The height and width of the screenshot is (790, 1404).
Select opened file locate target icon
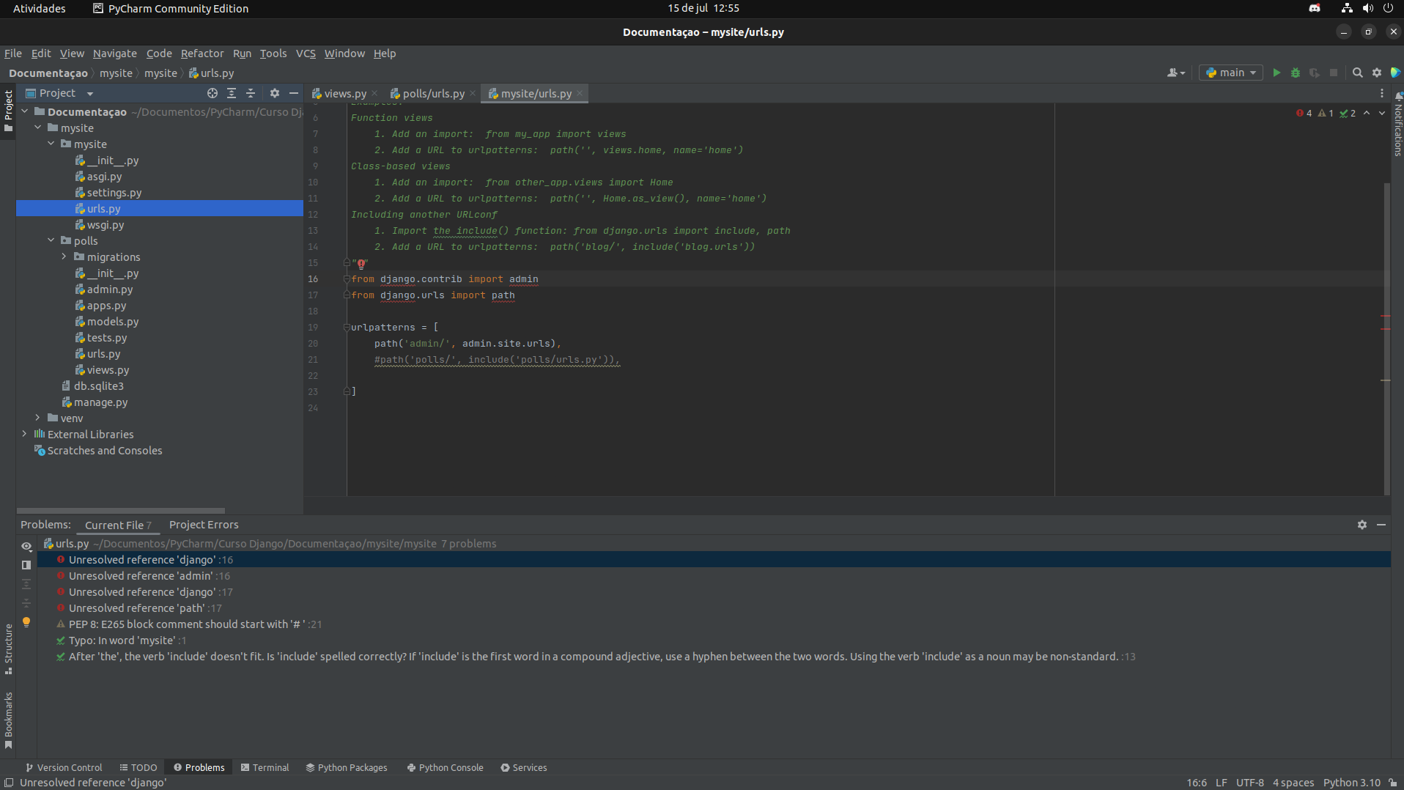tap(212, 93)
